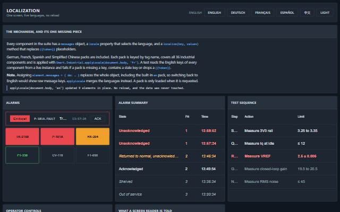
Task: Click the Step column header
Action: tap(234, 117)
